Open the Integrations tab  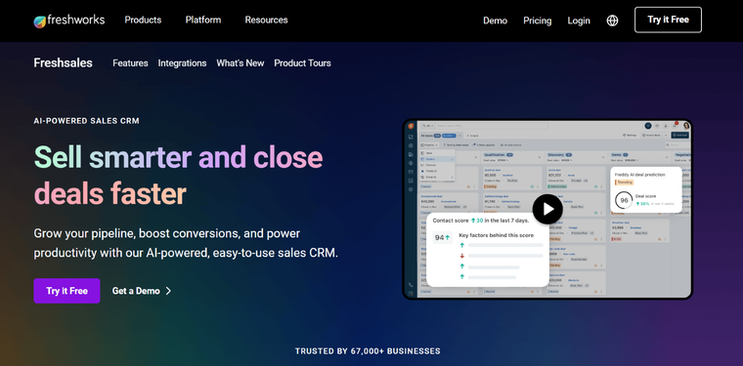[183, 62]
